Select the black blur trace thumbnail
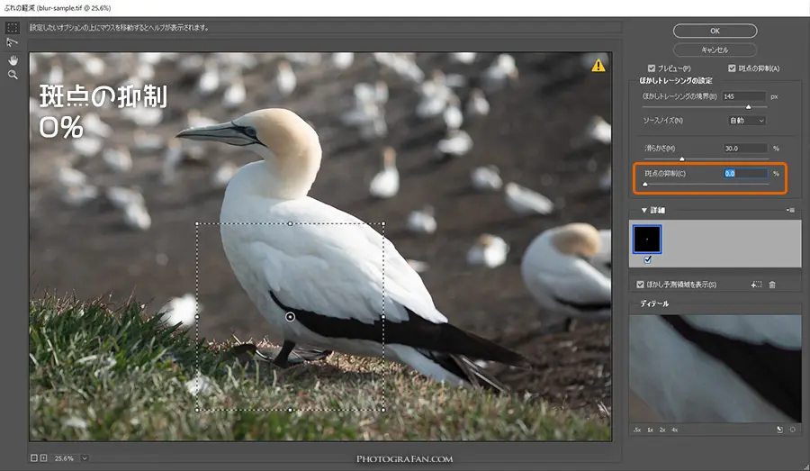 (x=647, y=239)
